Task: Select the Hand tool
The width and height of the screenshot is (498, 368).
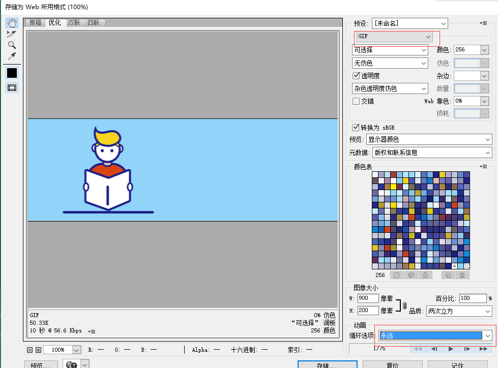Action: point(12,23)
